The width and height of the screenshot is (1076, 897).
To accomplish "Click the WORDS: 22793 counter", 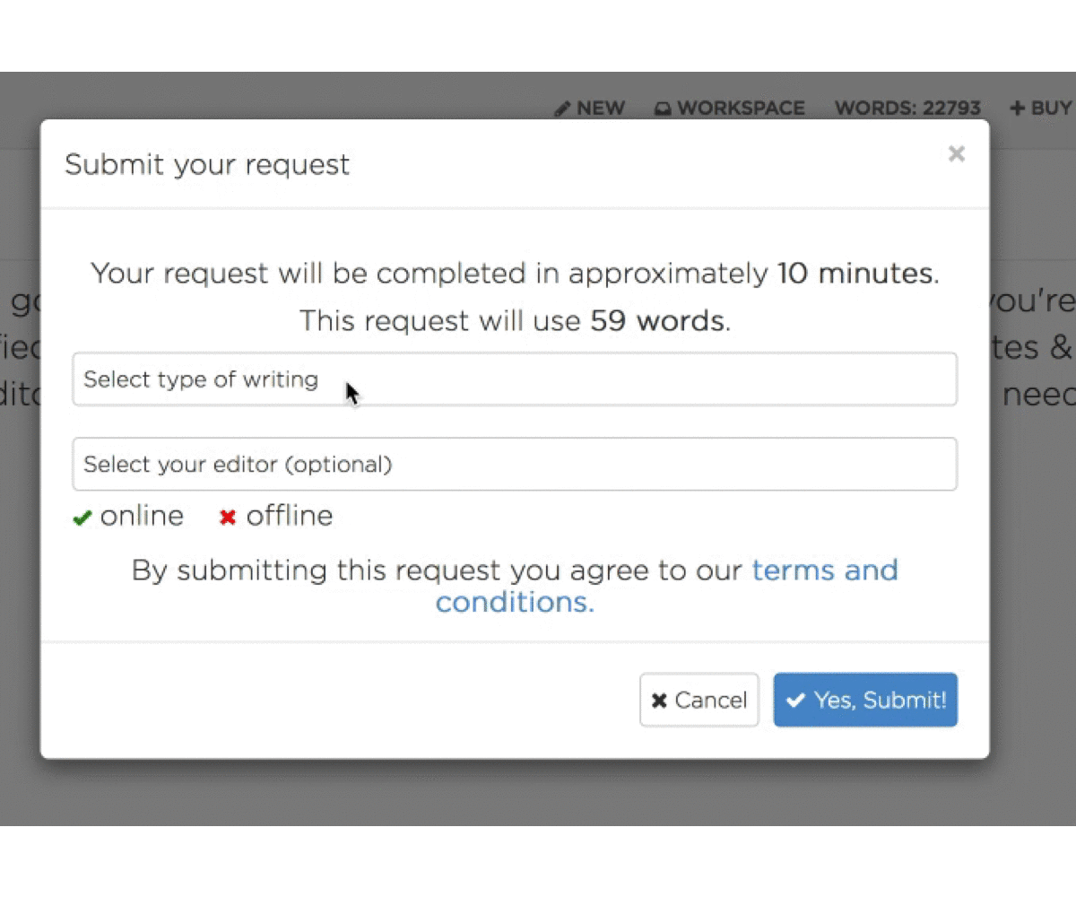I will pyautogui.click(x=907, y=109).
